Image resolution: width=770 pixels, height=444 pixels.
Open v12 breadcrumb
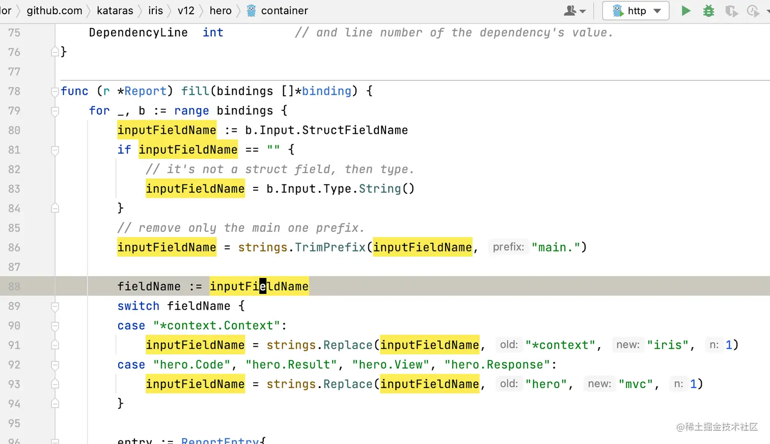point(186,11)
